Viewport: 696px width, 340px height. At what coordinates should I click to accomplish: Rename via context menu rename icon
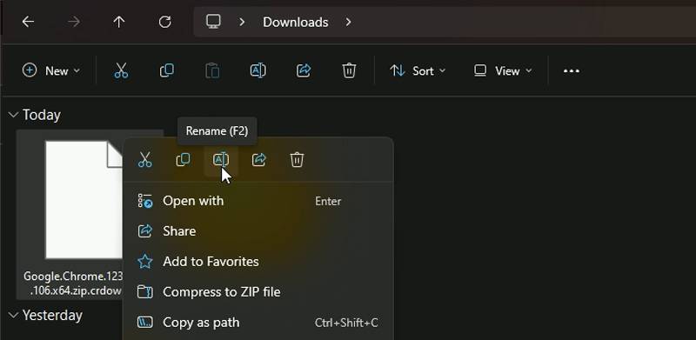pos(221,159)
